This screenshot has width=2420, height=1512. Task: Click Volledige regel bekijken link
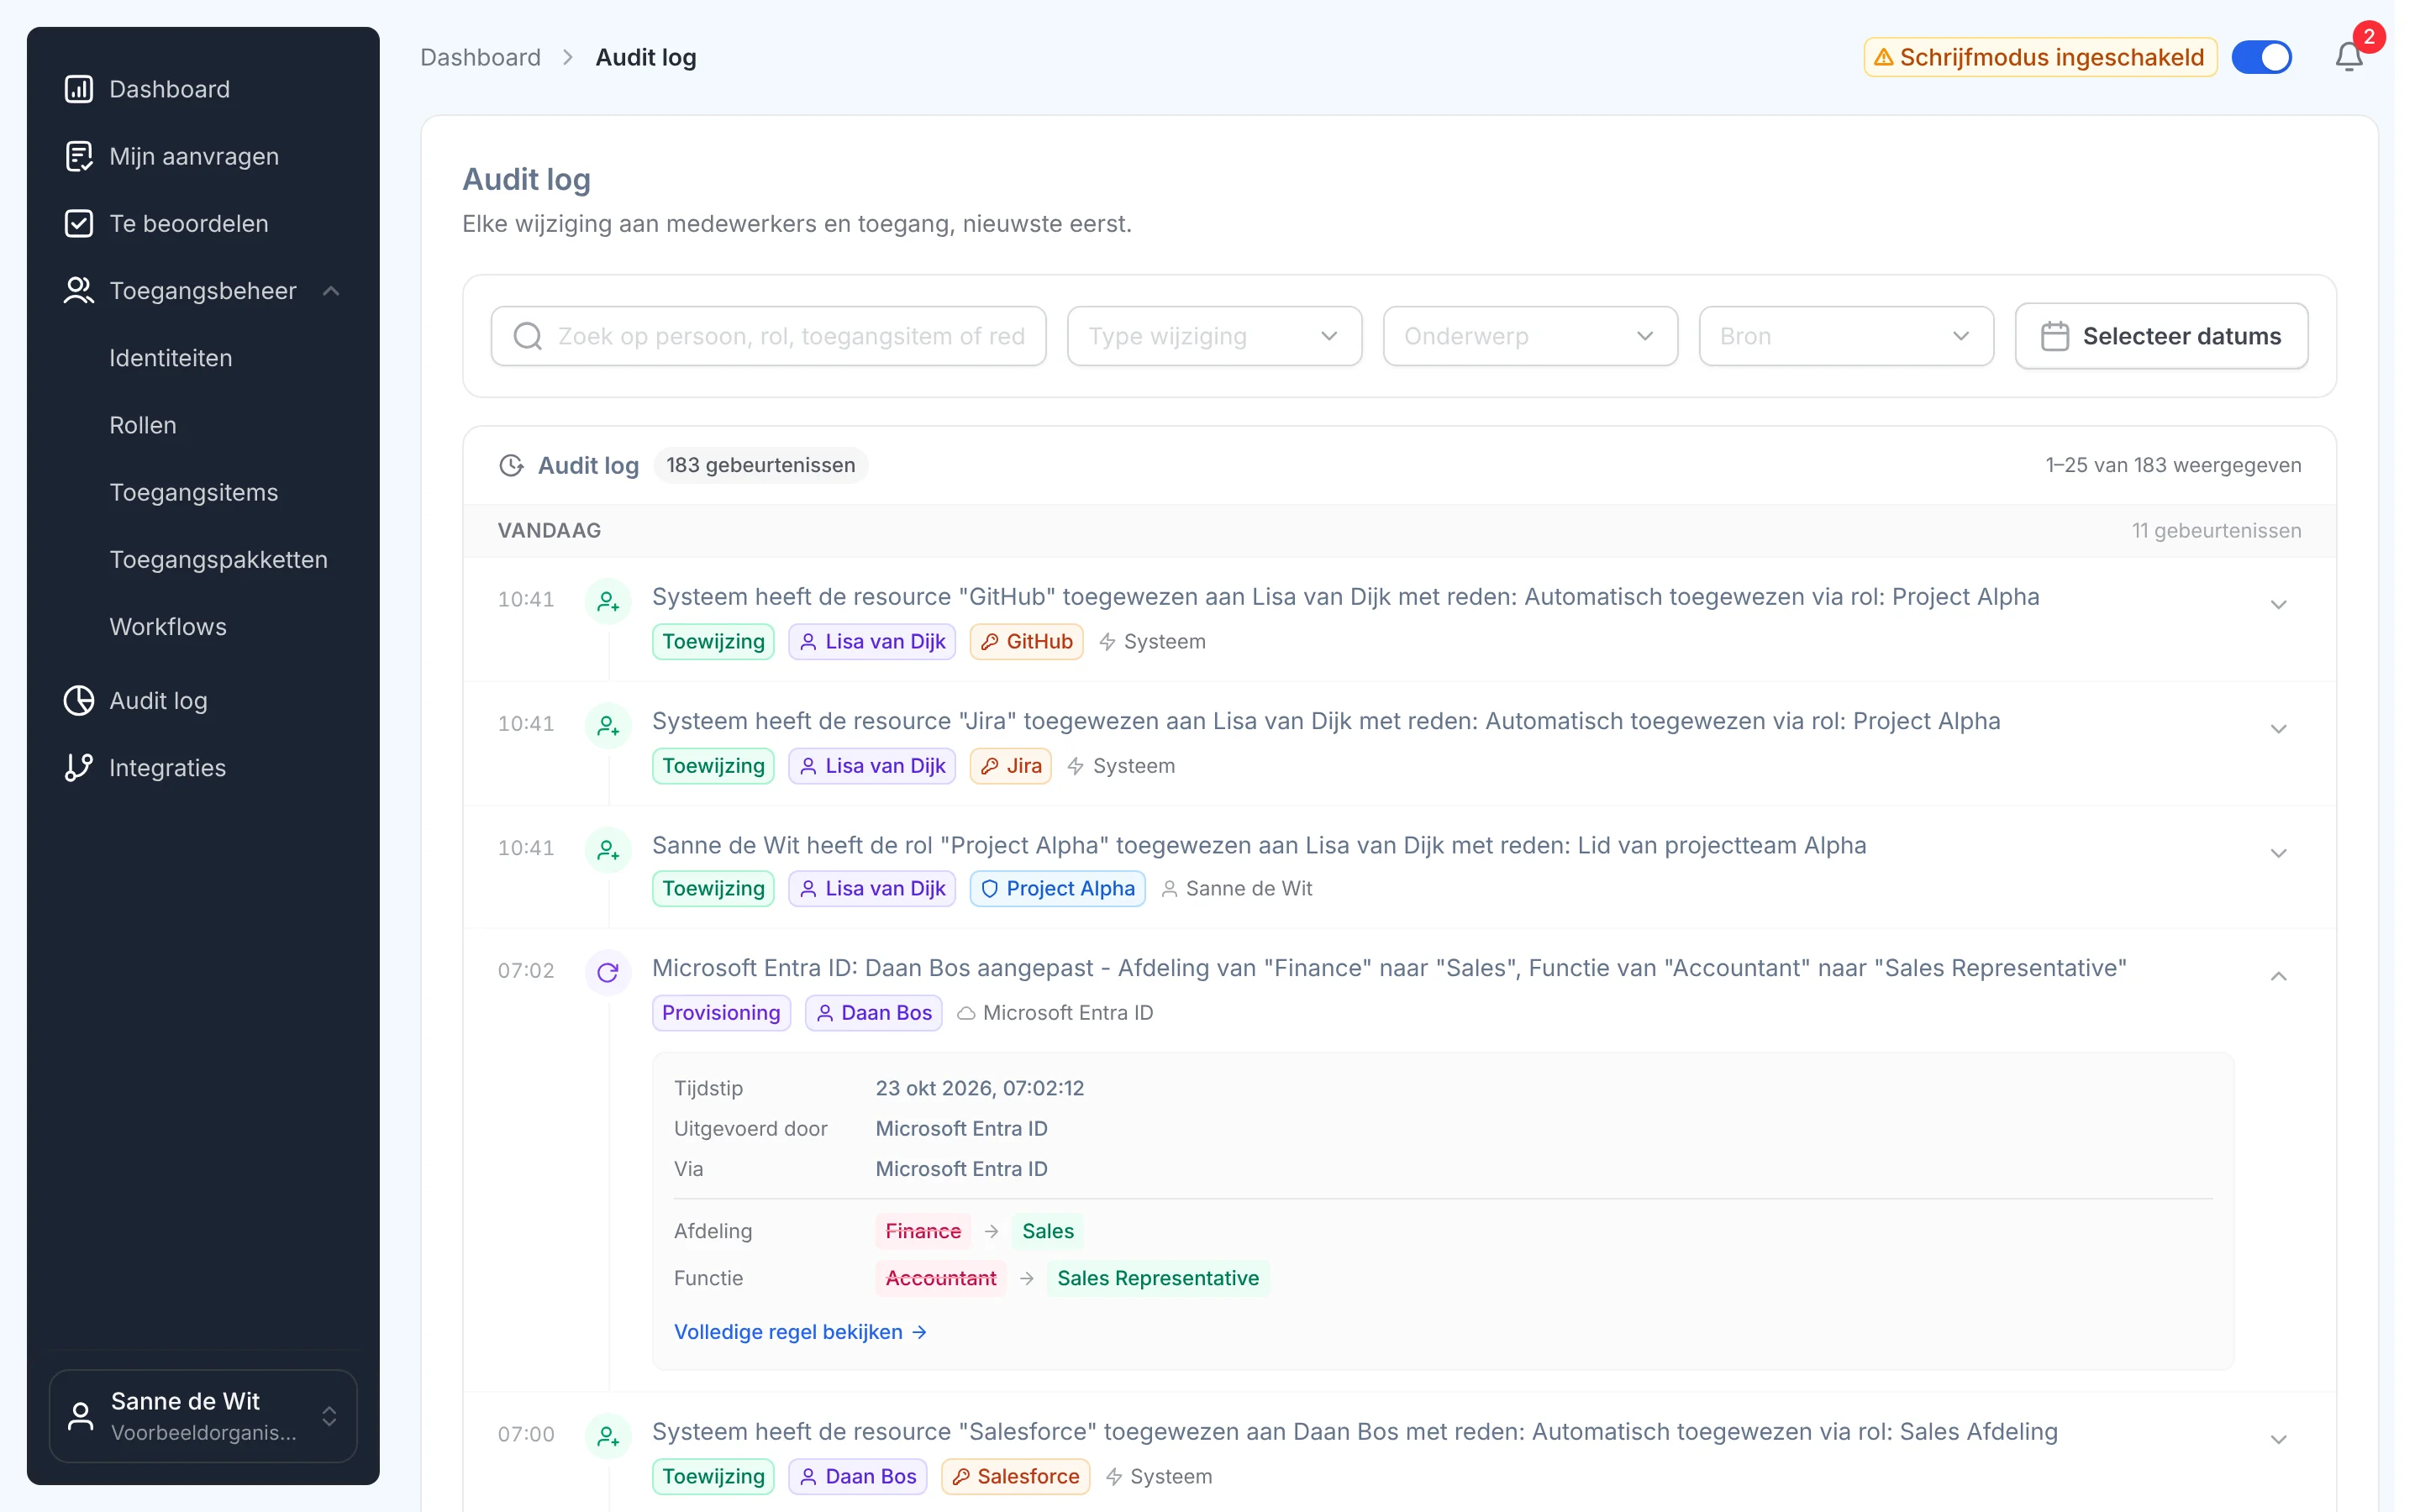[x=800, y=1331]
